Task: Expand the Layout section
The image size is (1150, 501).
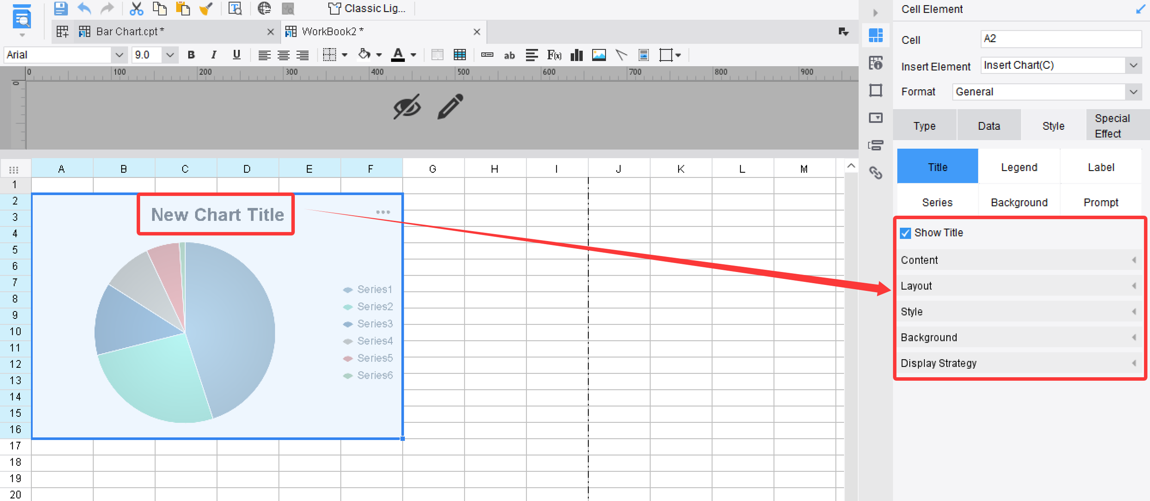Action: [x=1019, y=286]
